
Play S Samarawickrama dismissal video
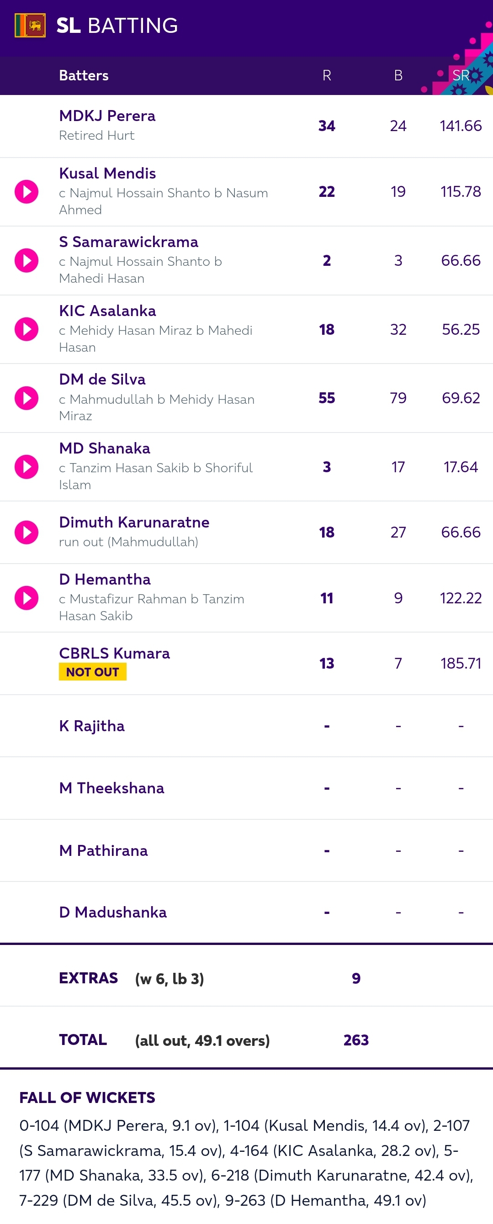coord(27,260)
